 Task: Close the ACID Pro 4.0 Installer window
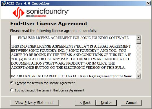(148, 3)
